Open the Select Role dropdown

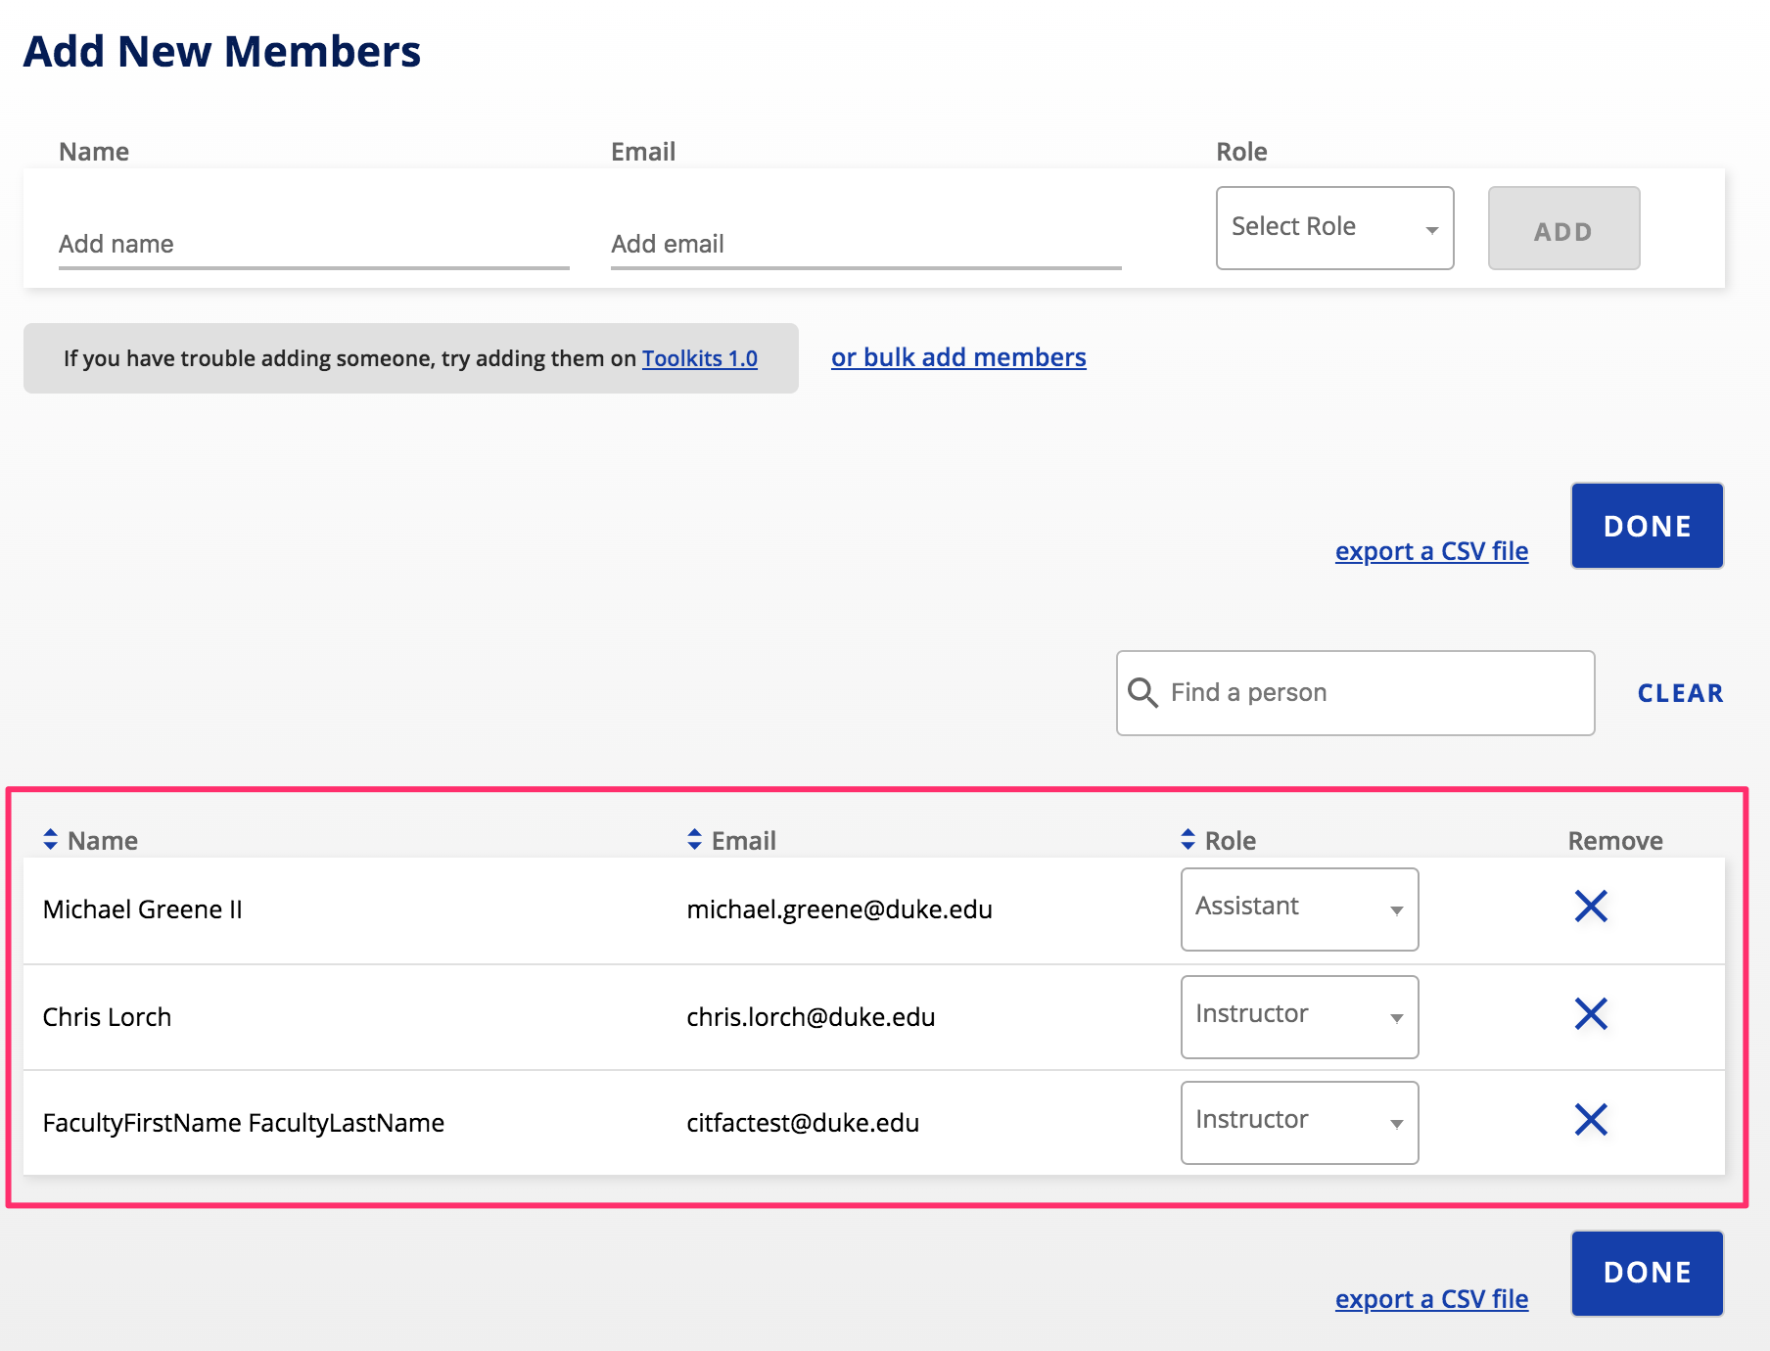click(x=1334, y=228)
